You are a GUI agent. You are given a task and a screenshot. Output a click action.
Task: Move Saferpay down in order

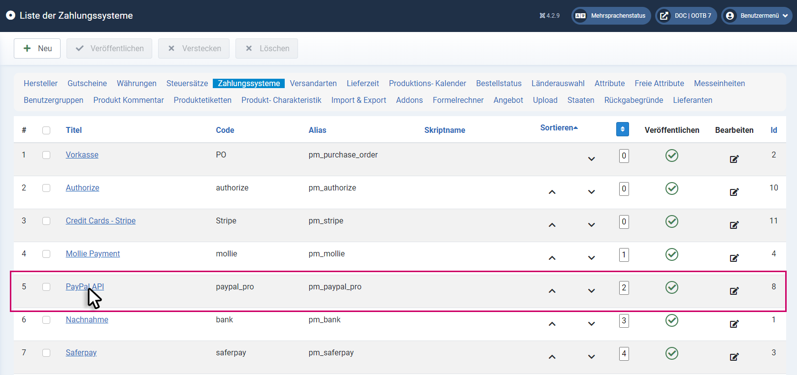tap(592, 357)
